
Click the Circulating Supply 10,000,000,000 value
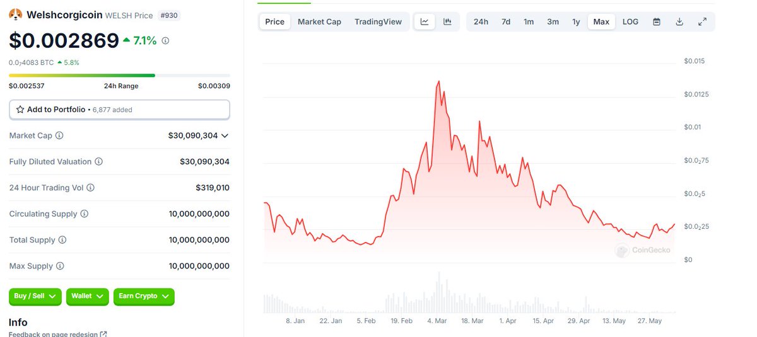[x=199, y=214]
